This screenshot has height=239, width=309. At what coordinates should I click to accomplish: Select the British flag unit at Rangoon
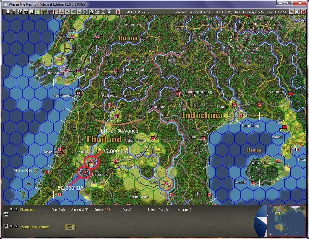coord(66,70)
